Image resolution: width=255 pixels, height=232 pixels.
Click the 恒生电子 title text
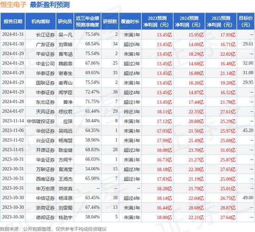click(13, 4)
